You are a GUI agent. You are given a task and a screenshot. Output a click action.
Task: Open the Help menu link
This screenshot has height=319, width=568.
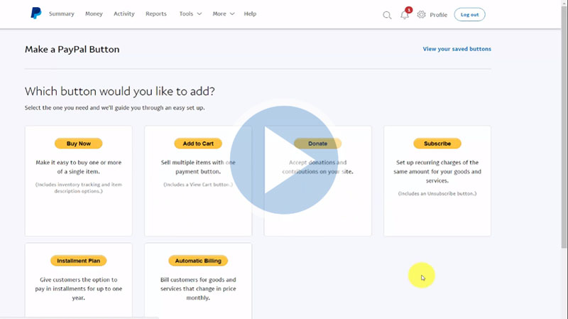click(x=250, y=13)
